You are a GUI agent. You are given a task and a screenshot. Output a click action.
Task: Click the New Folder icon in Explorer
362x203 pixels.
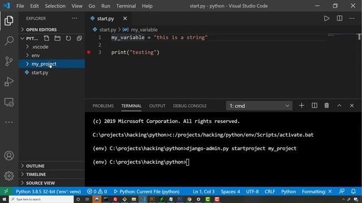pyautogui.click(x=58, y=38)
